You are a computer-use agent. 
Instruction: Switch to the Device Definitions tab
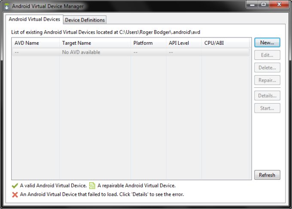[x=85, y=20]
